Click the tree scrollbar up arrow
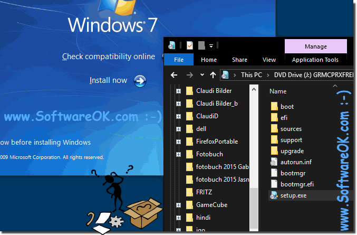This screenshot has width=357, height=235. (x=254, y=89)
